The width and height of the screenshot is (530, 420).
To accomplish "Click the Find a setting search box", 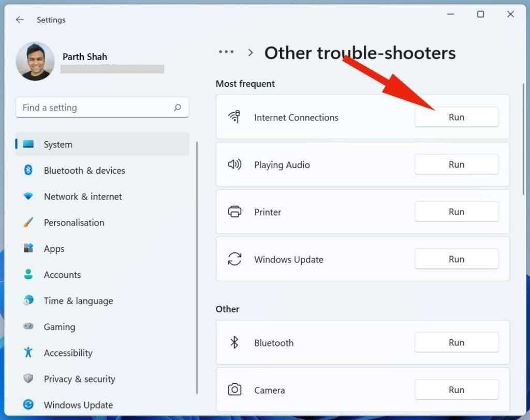I will point(96,108).
